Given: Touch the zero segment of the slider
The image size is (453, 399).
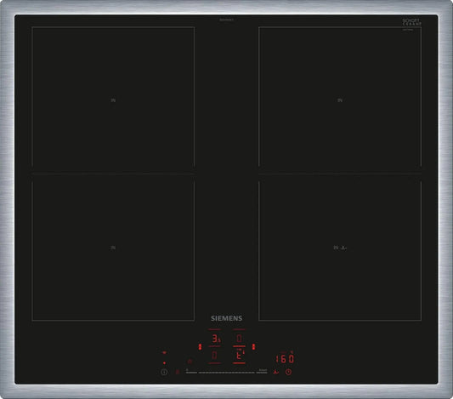Looking at the screenshot, I should click(191, 373).
